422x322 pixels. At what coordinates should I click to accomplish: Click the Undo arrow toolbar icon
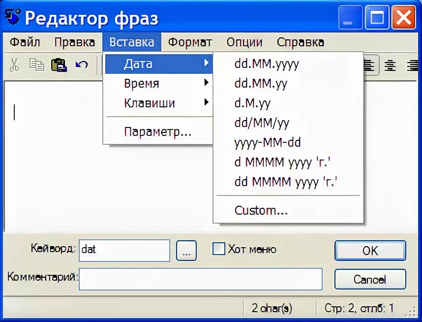(82, 64)
